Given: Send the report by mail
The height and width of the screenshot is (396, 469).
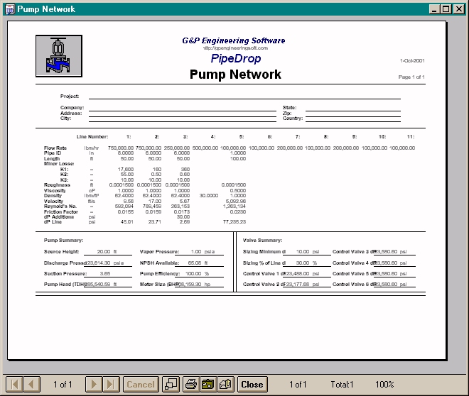Looking at the screenshot, I should tap(225, 384).
